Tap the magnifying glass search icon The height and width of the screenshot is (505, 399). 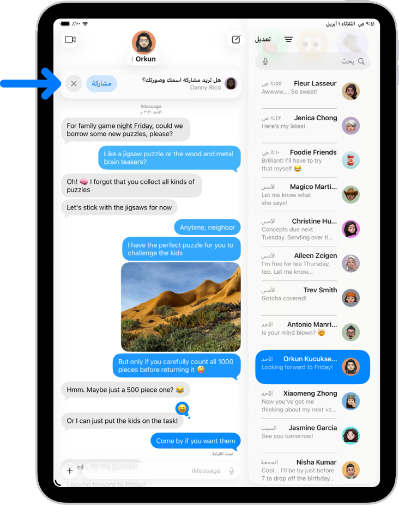(361, 61)
